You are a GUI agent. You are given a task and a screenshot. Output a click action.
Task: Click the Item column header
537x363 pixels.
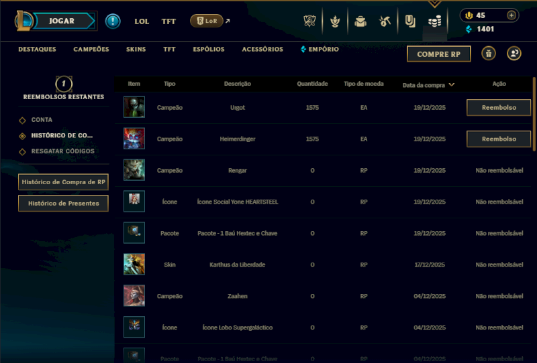pyautogui.click(x=134, y=84)
